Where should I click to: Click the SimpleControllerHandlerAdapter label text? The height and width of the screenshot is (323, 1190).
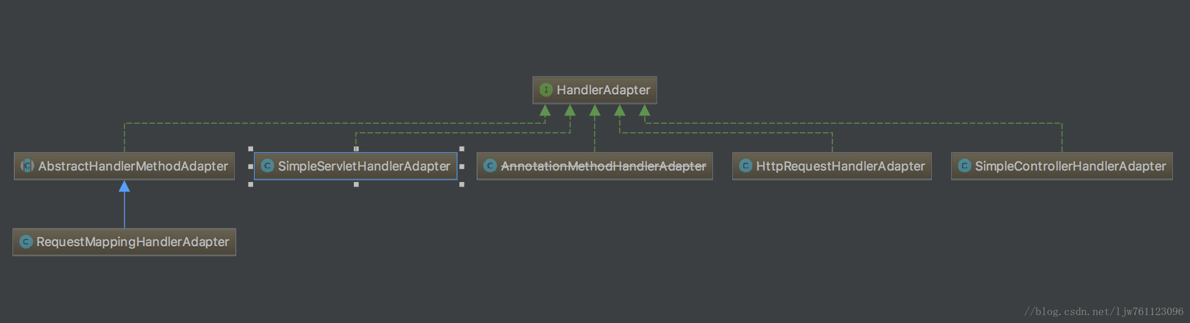click(x=1070, y=166)
